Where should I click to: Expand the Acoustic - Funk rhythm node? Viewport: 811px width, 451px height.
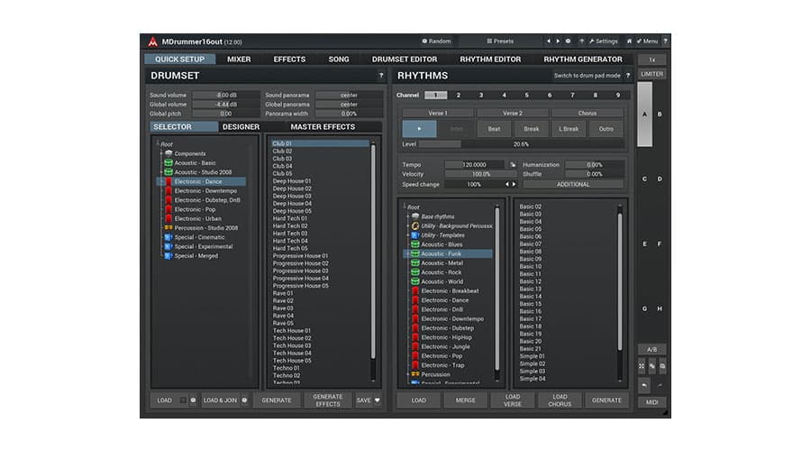tap(408, 253)
